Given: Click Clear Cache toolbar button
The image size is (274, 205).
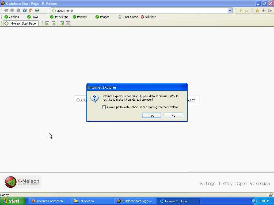Looking at the screenshot, I should 128,17.
